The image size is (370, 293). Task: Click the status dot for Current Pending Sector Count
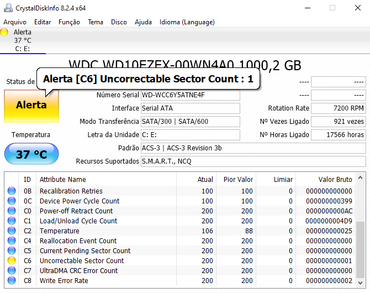click(x=12, y=250)
